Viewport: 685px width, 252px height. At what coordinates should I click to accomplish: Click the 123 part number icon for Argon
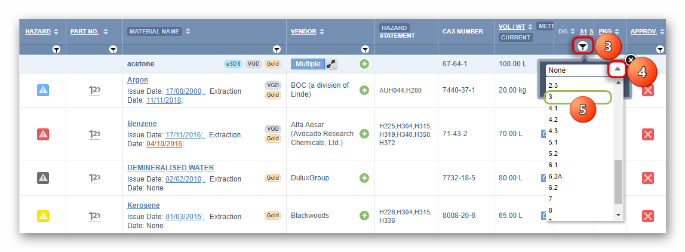coord(94,90)
